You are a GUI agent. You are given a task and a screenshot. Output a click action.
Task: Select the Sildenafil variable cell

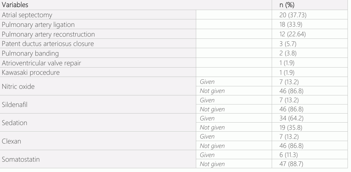98,104
